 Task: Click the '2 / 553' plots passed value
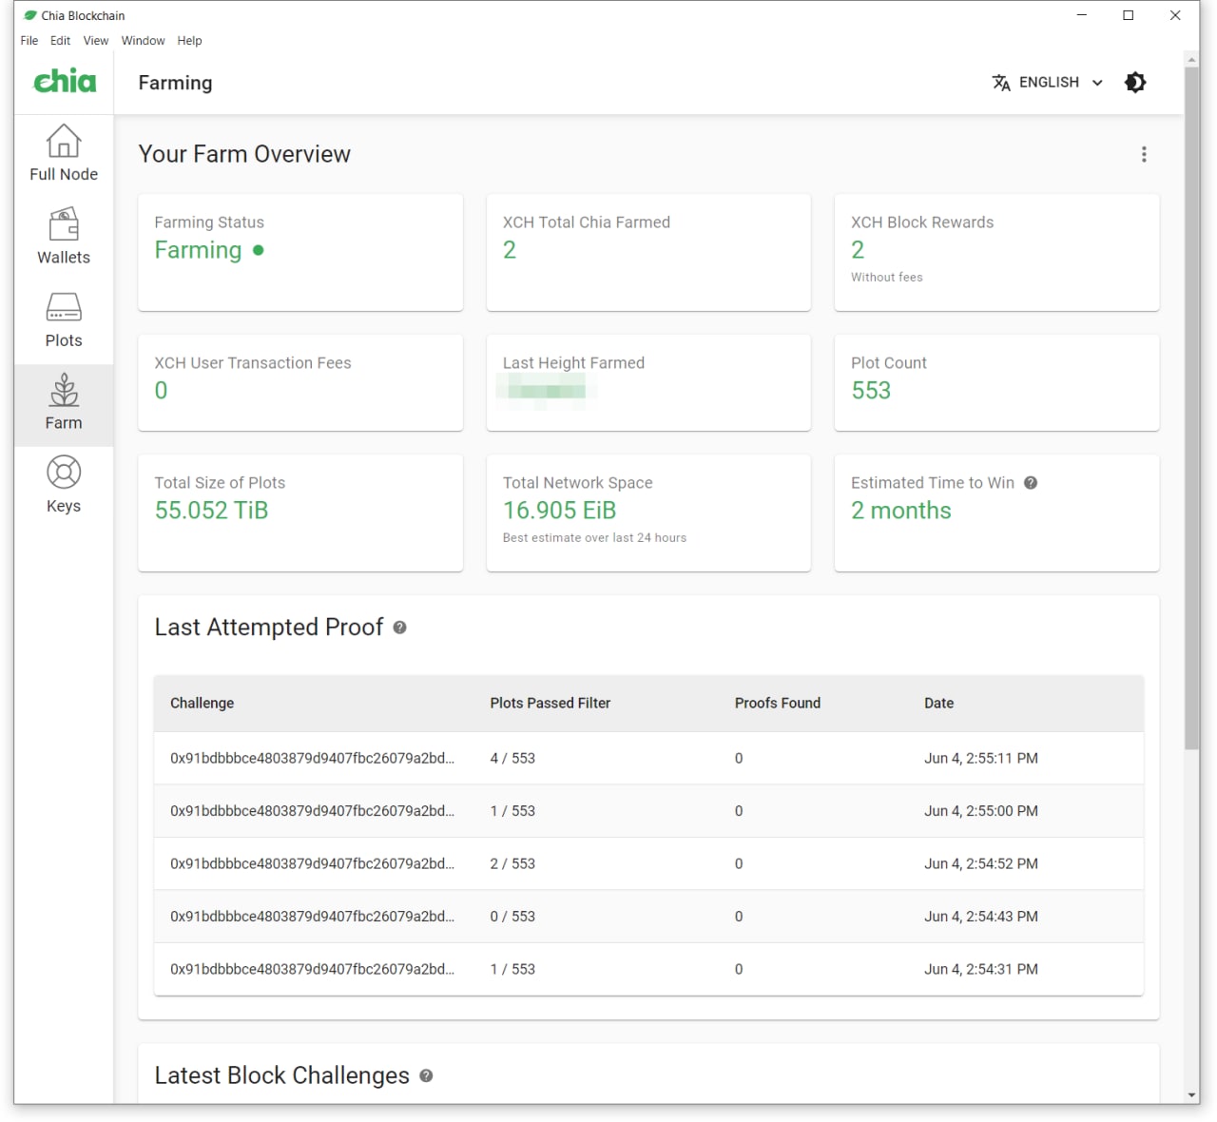click(512, 864)
